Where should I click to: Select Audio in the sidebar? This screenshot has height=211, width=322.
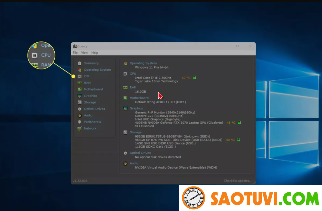click(x=88, y=116)
